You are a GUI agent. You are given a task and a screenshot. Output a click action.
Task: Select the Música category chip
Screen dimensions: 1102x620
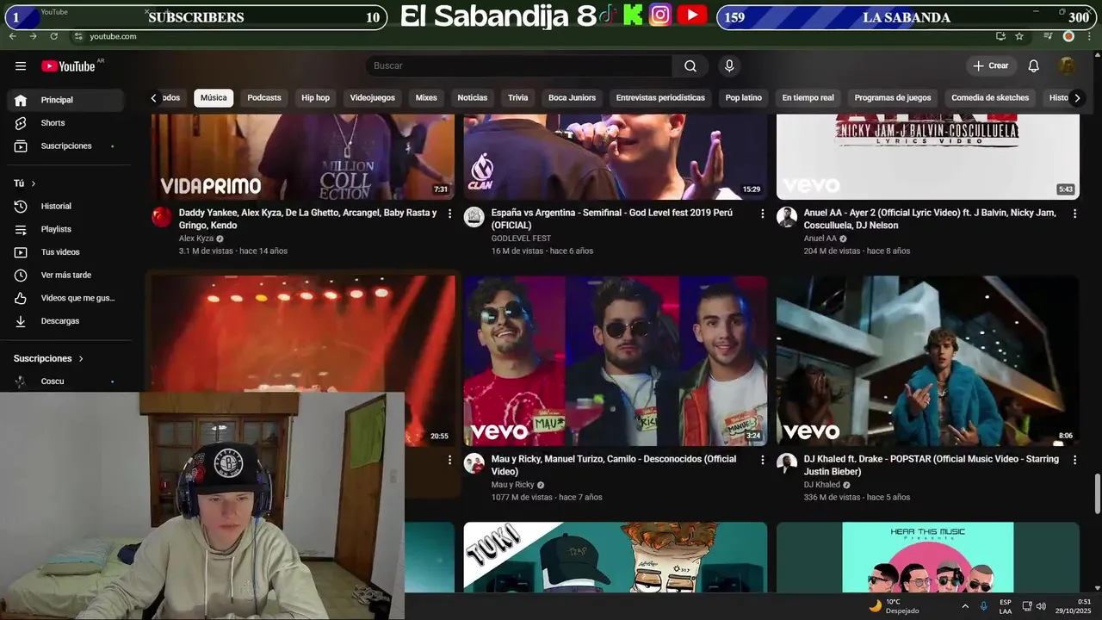point(214,98)
